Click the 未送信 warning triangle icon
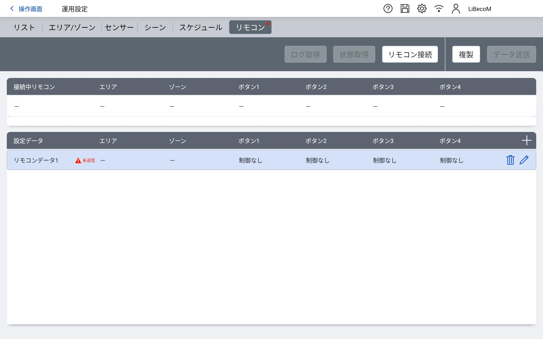The height and width of the screenshot is (339, 543). 78,160
